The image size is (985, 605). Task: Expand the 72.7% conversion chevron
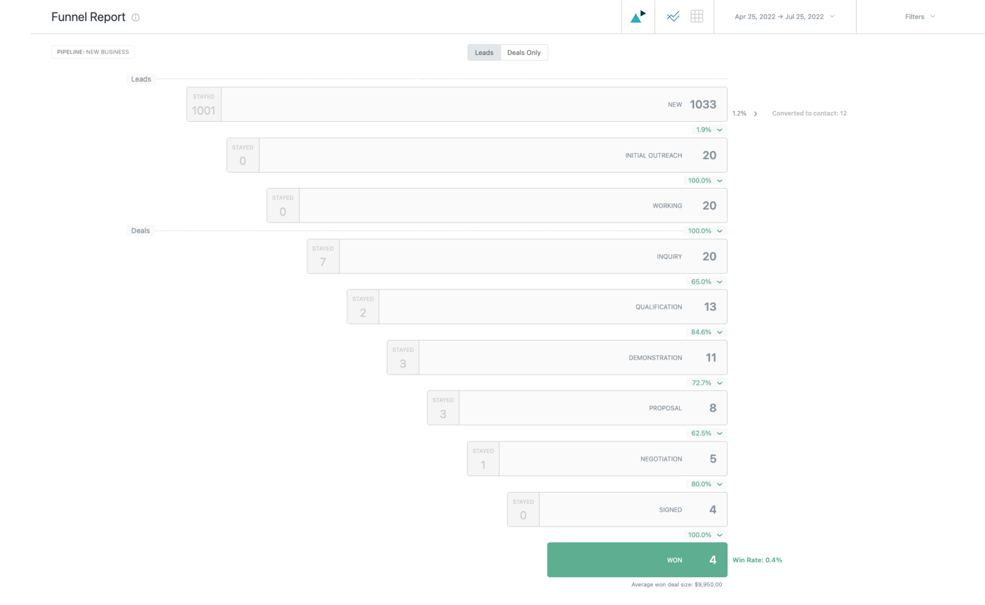tap(720, 383)
